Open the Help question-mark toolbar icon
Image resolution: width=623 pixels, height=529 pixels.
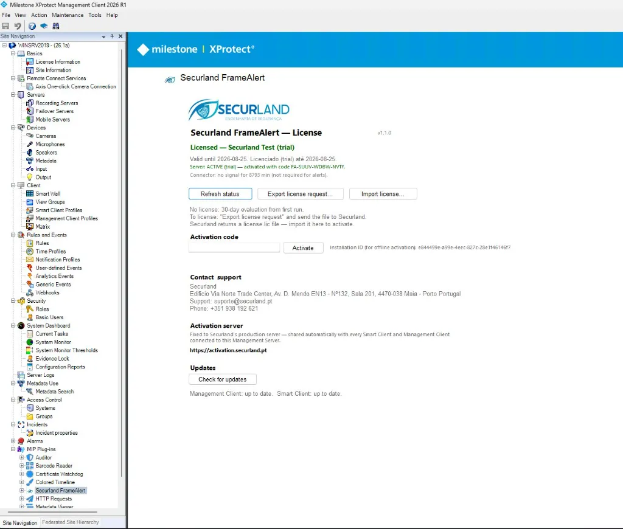pos(32,26)
